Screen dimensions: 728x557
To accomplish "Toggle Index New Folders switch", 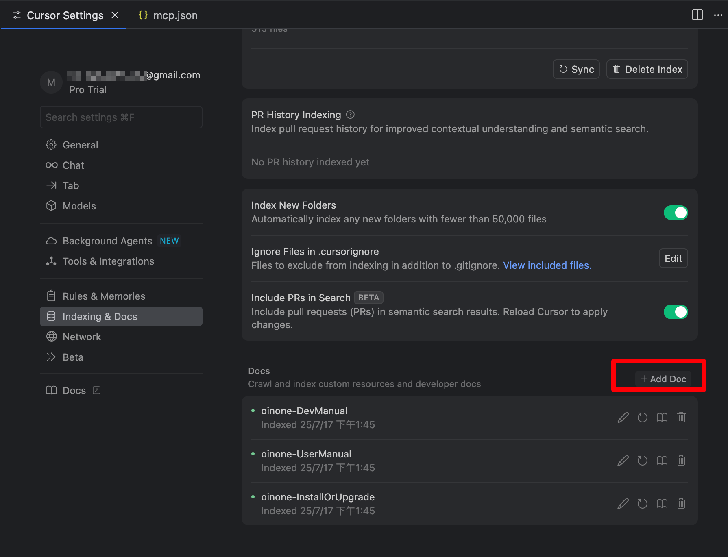I will tap(676, 213).
